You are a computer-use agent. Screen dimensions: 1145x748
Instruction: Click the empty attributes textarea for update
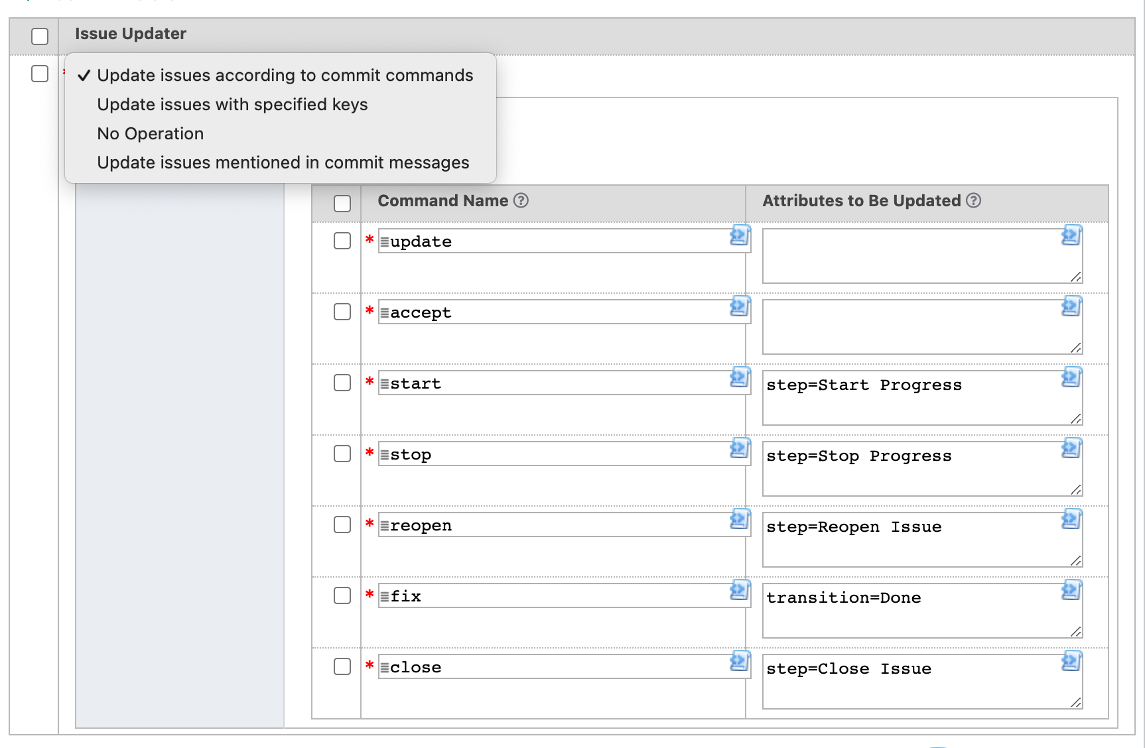[922, 257]
